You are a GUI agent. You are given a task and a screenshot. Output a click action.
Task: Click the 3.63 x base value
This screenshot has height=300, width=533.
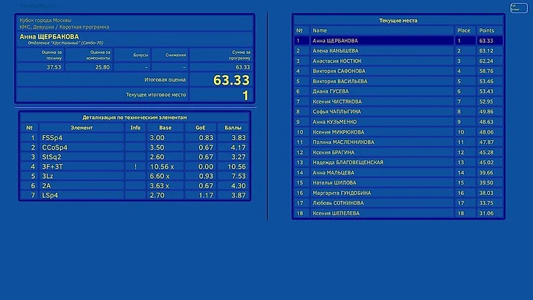point(159,185)
